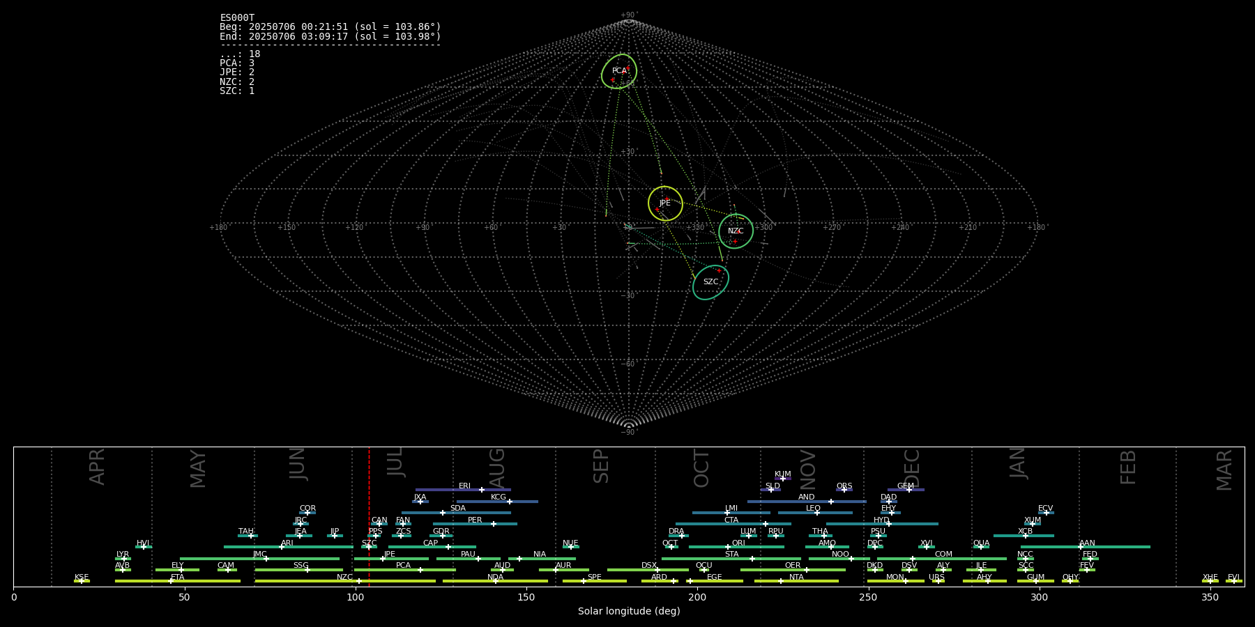Click the ES000T station code text
1255x627 pixels.
(x=237, y=17)
